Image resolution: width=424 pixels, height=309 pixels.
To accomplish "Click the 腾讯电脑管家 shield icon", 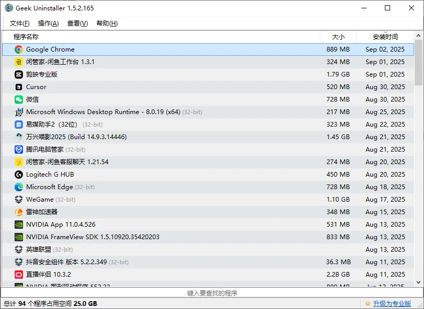I will pyautogui.click(x=19, y=150).
